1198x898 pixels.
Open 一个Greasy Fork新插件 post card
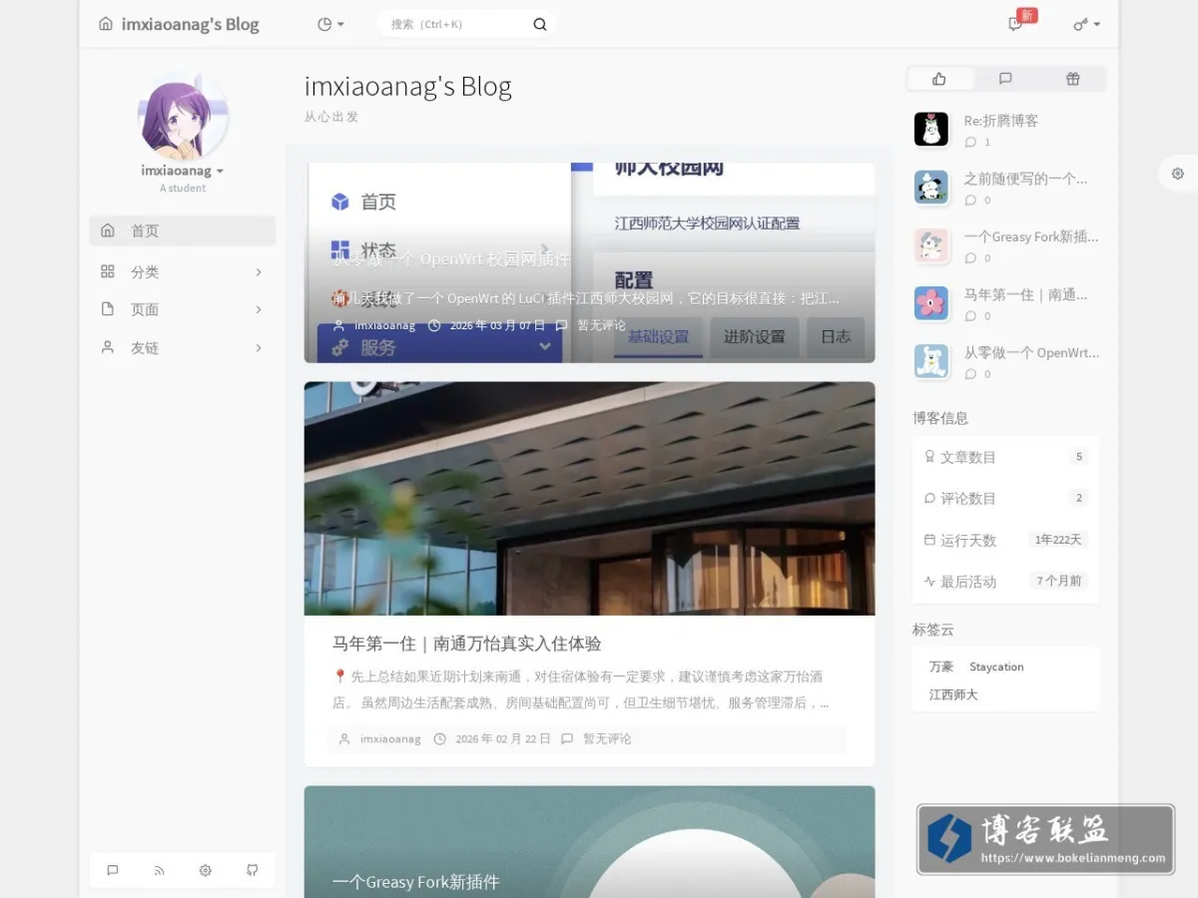(x=589, y=841)
